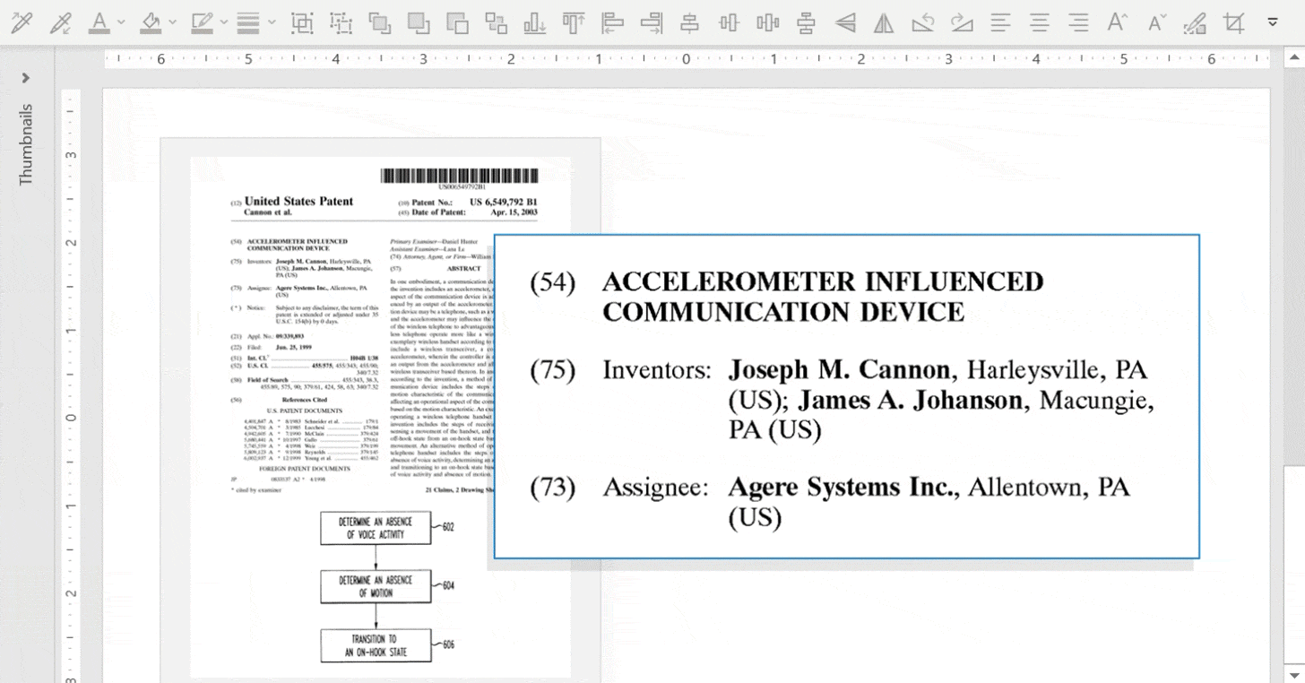Click the 'Inventors:' label
Screen dimensions: 1305x683
[x=657, y=369]
